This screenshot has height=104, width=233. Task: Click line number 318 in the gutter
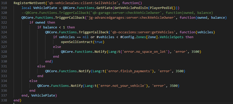[4, 3]
